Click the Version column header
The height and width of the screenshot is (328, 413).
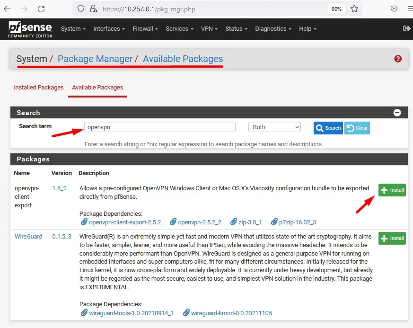(x=62, y=173)
